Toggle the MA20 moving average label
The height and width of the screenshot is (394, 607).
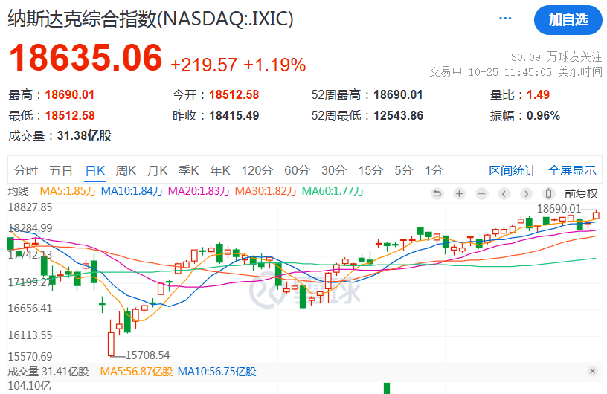point(199,191)
